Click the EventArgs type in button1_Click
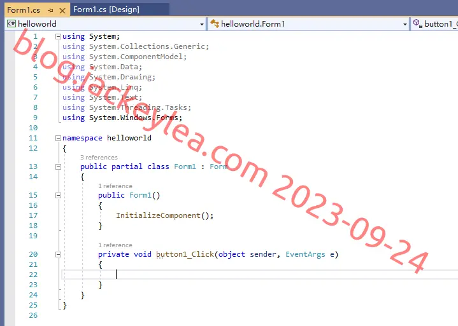Viewport: 458px width, 326px height. (x=305, y=254)
